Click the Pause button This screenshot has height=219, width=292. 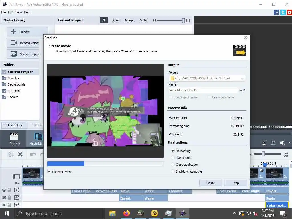coord(210,183)
